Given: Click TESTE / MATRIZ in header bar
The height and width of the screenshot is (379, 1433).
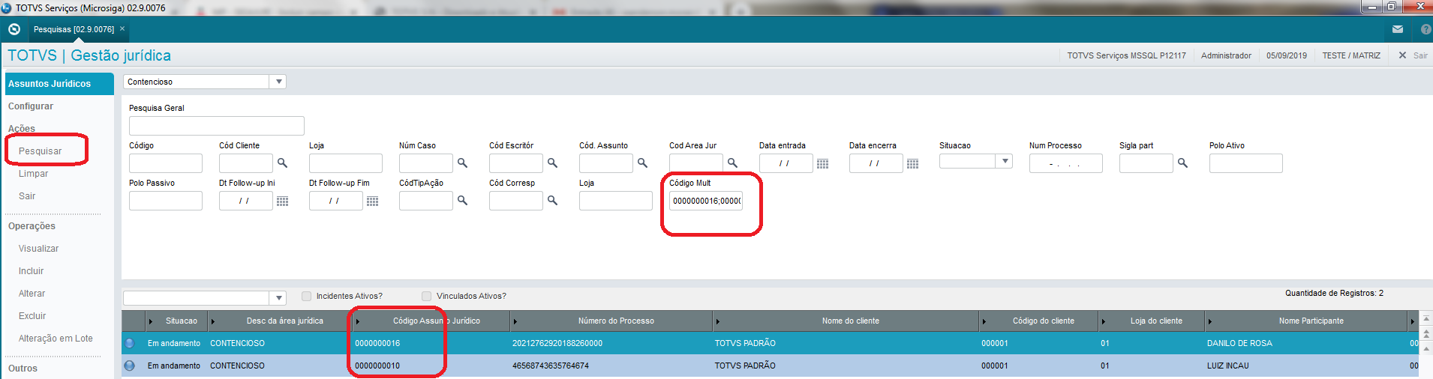Looking at the screenshot, I should point(1351,55).
